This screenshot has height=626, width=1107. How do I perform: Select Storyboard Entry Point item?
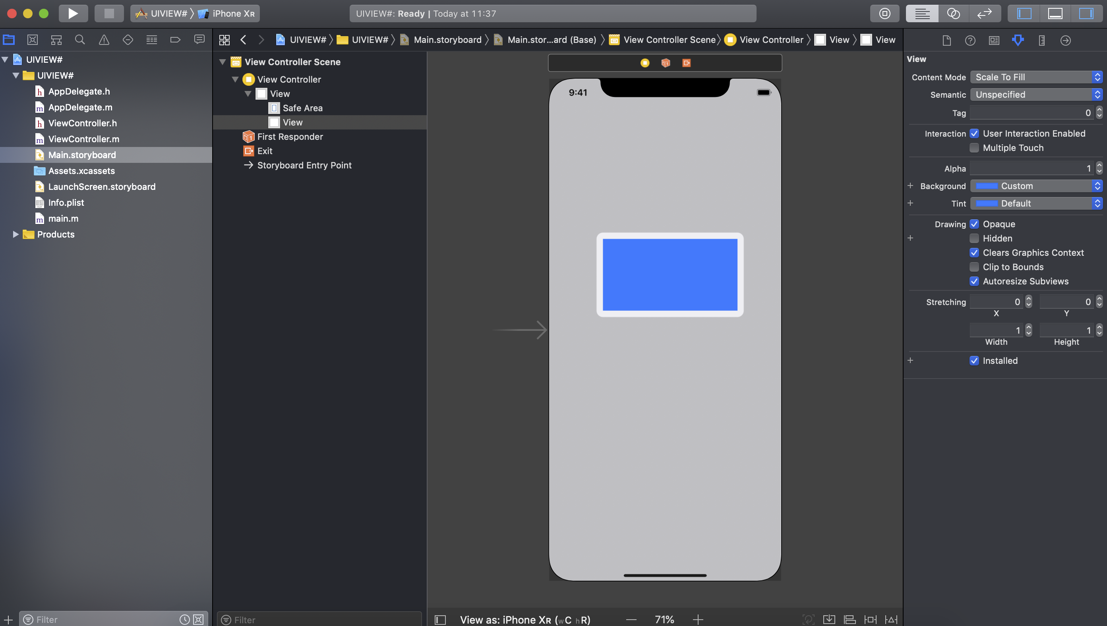[x=304, y=166]
